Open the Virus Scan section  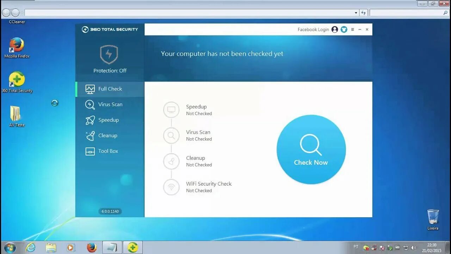click(110, 104)
